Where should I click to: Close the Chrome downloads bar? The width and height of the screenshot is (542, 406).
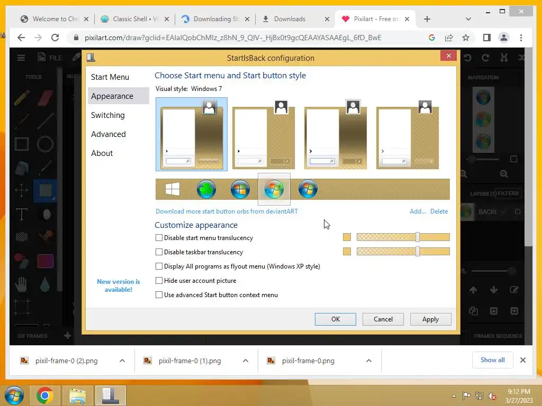[x=522, y=360]
